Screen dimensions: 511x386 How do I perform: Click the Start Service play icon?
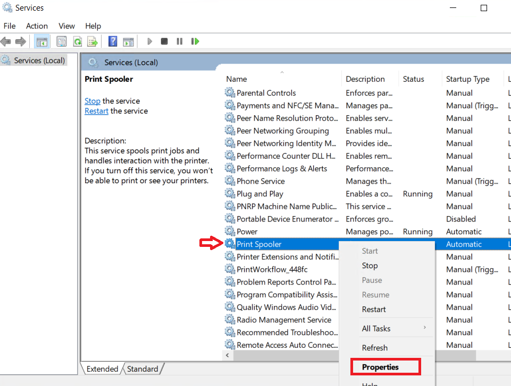149,41
